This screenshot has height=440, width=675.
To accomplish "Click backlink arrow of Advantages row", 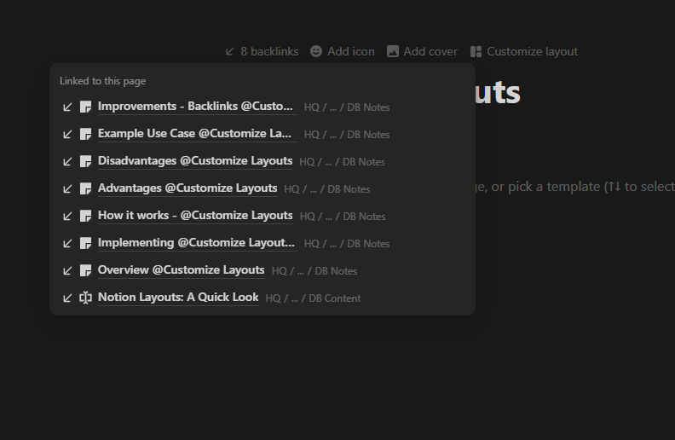I will [67, 188].
